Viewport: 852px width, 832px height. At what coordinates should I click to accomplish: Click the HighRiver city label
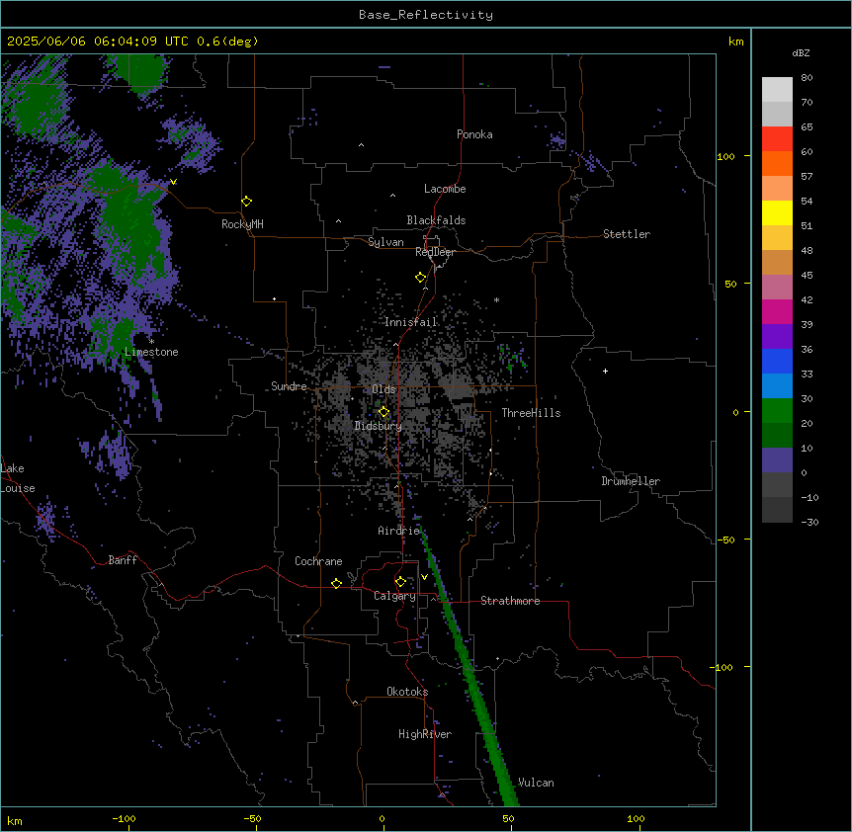point(425,734)
